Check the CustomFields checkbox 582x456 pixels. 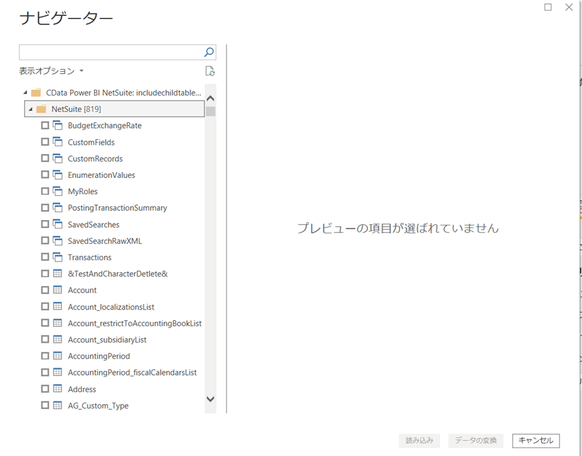click(x=45, y=142)
